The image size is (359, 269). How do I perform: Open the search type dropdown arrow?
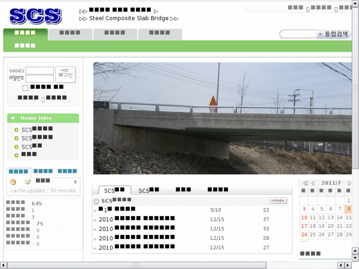(320, 34)
